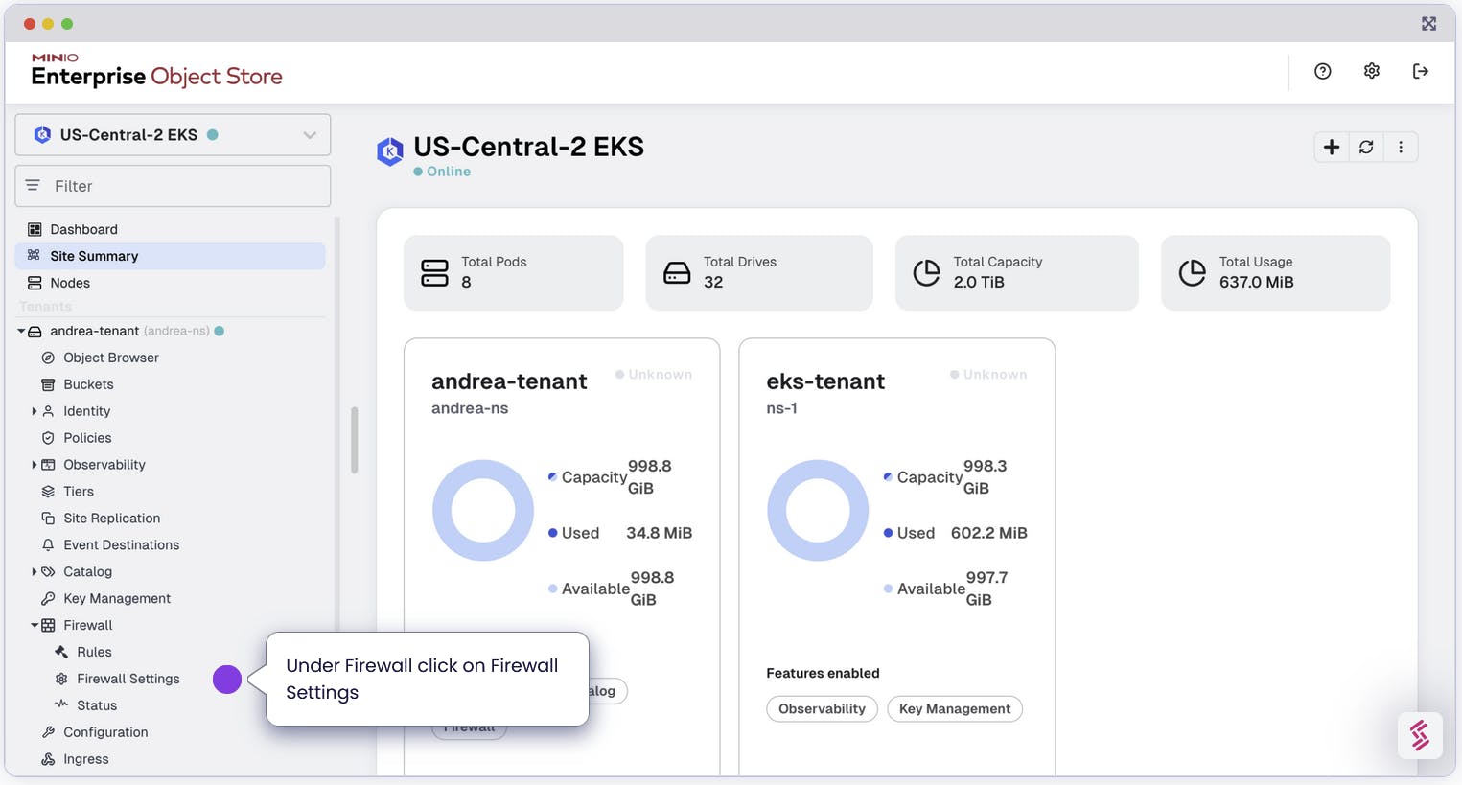The image size is (1462, 785).
Task: Collapse the andrea-tenant tree node
Action: pyautogui.click(x=21, y=331)
